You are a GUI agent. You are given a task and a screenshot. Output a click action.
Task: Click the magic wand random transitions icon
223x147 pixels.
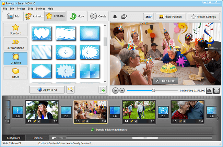(x=70, y=90)
